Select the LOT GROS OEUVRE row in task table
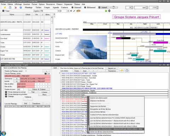This screenshot has height=136, width=170. click(x=25, y=59)
